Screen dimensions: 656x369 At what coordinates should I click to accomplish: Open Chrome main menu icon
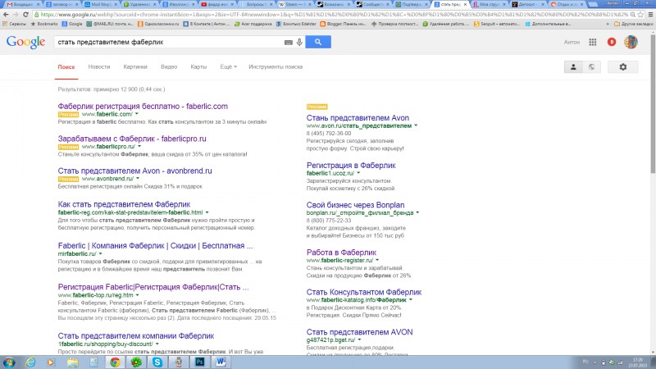[650, 14]
